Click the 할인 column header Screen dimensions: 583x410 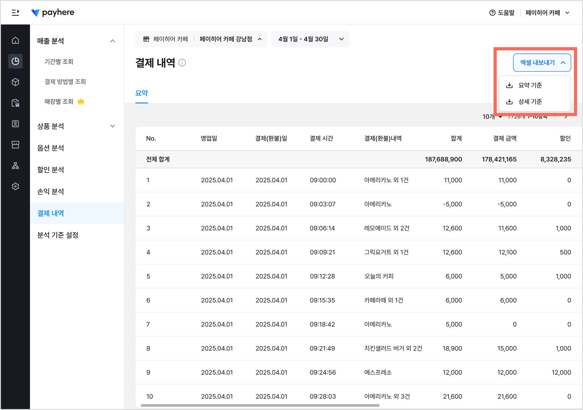[565, 138]
